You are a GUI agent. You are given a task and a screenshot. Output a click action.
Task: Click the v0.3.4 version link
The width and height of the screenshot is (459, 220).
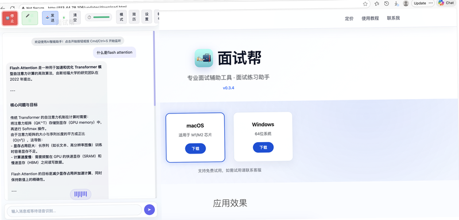click(228, 88)
